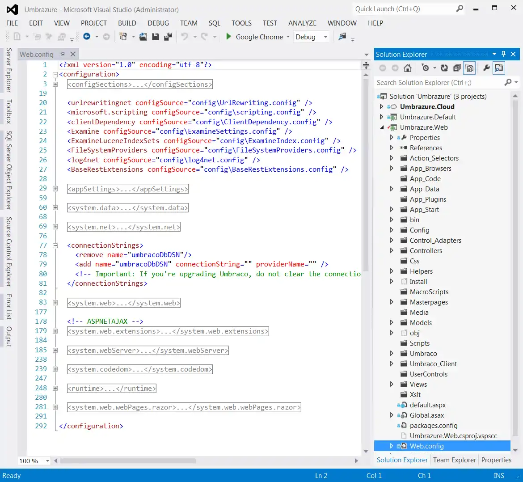
Task: Open the 100 % zoom dropdown
Action: (48, 461)
